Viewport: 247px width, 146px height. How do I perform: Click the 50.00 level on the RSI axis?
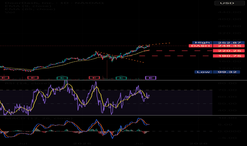(x=227, y=104)
